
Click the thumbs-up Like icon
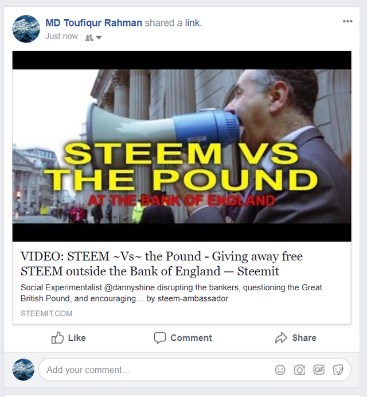tap(57, 338)
